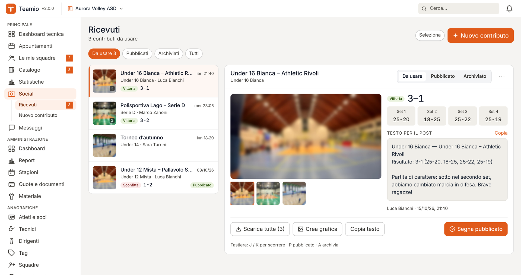The image size is (521, 275).
Task: Open notifications bell
Action: (509, 8)
